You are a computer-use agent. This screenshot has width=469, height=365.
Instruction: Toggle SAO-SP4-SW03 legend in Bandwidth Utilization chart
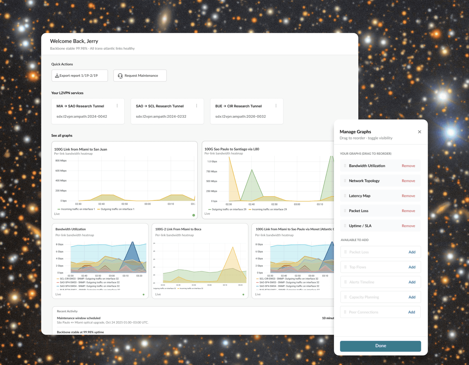tap(88, 283)
